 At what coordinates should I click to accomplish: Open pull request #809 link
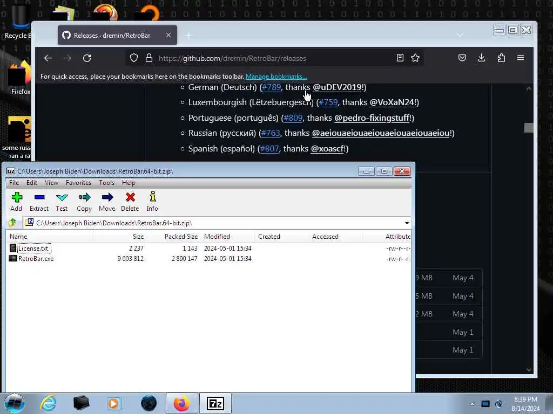293,118
